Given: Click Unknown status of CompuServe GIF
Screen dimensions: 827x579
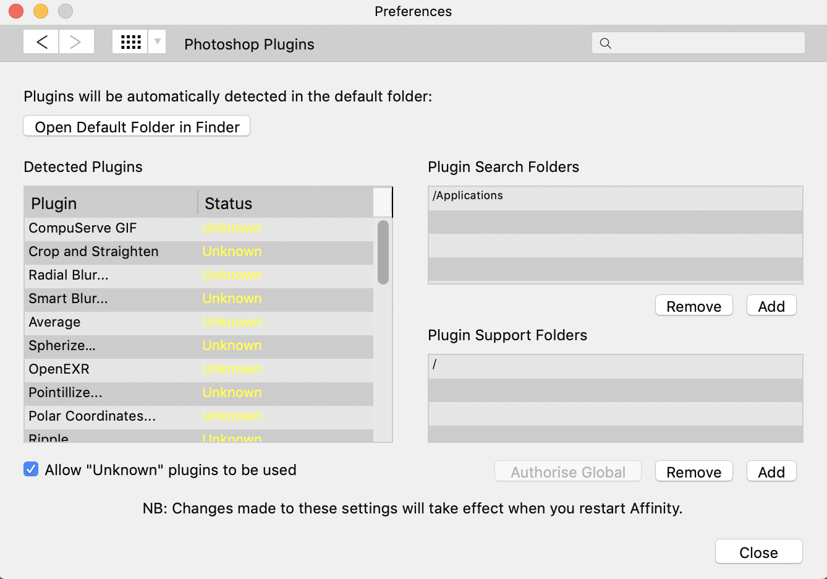Looking at the screenshot, I should pos(232,228).
